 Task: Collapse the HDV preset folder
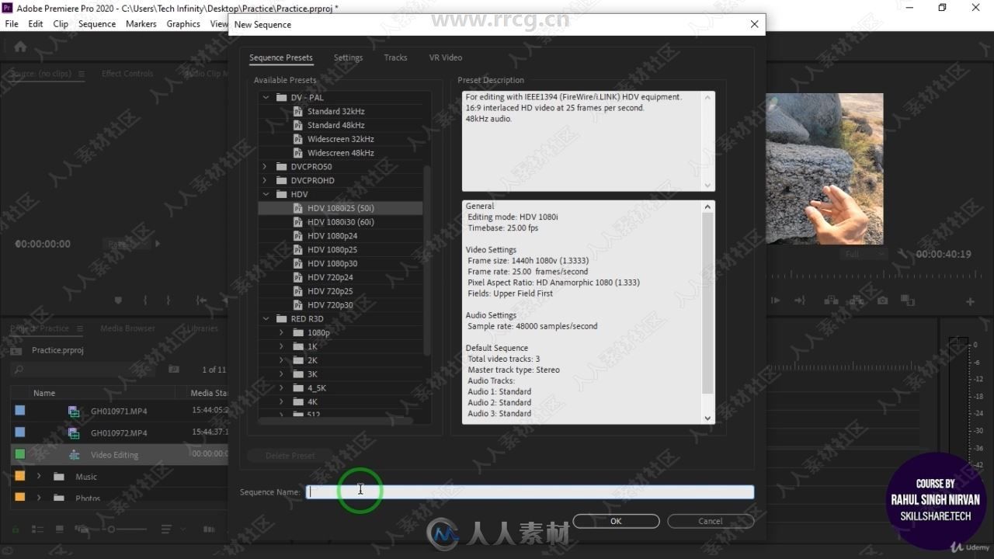(265, 195)
